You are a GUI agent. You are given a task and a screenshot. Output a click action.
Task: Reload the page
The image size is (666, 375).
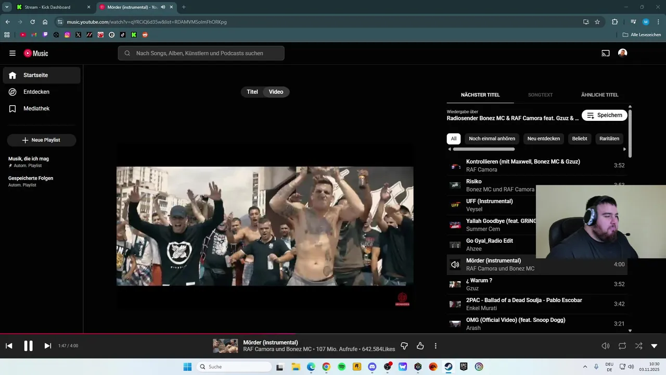pos(32,22)
